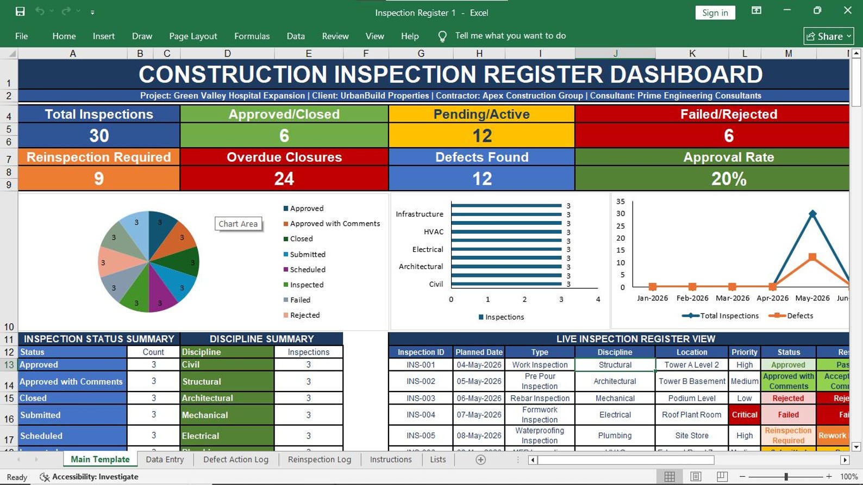Click the next sheet navigation arrow
Screen dimensions: 863x485
point(36,459)
